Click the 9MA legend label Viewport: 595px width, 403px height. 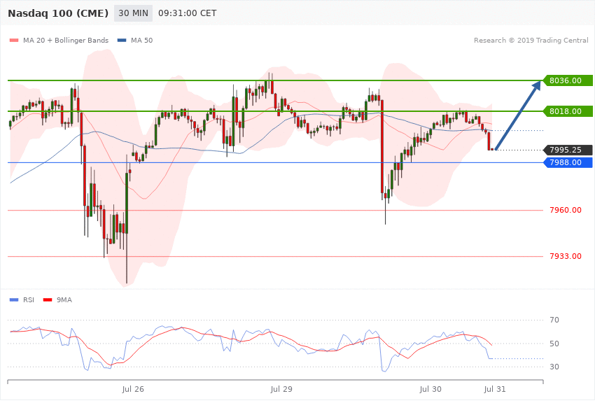pos(64,300)
